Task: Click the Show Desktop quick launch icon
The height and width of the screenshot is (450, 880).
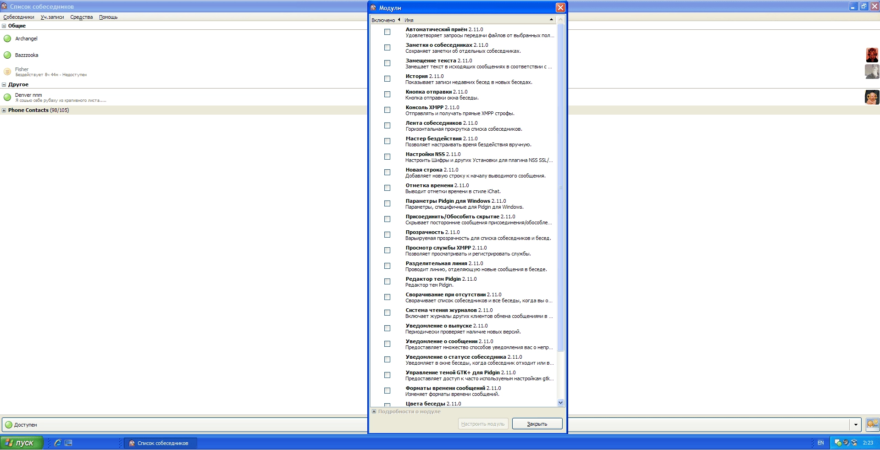Action: (68, 443)
